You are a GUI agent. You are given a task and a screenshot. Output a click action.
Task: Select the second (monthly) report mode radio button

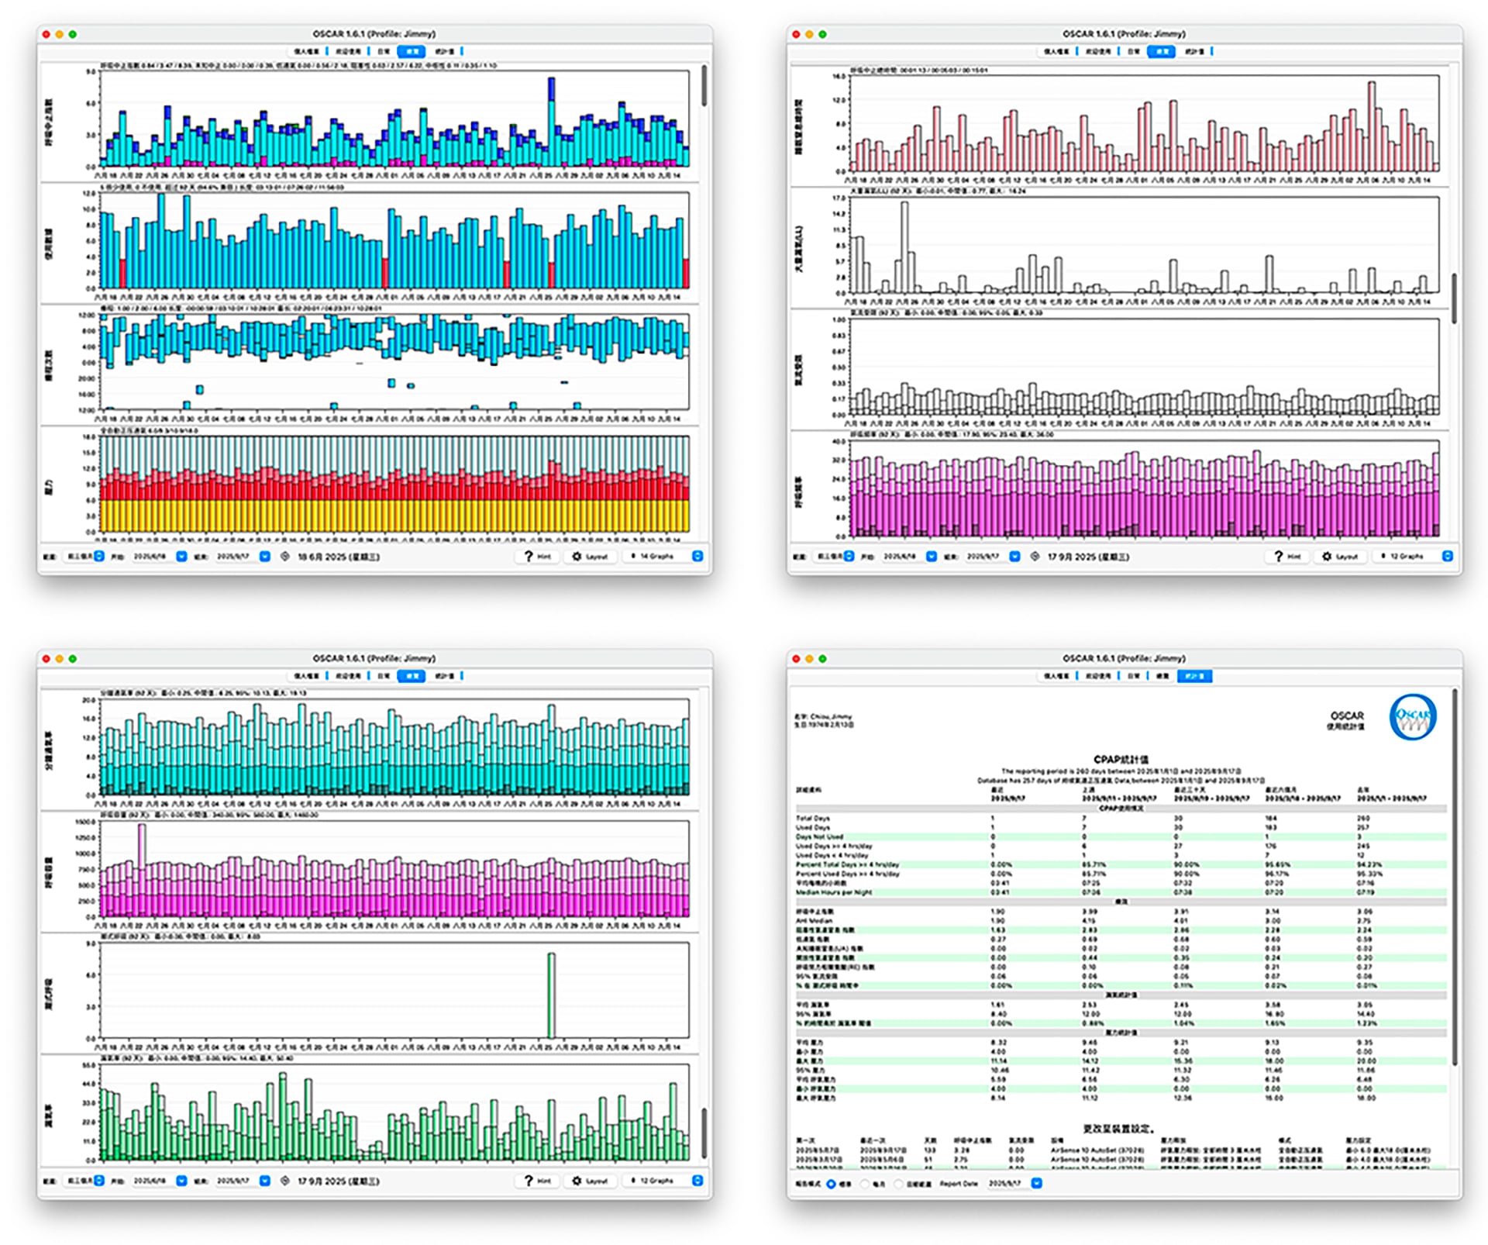point(865,1184)
